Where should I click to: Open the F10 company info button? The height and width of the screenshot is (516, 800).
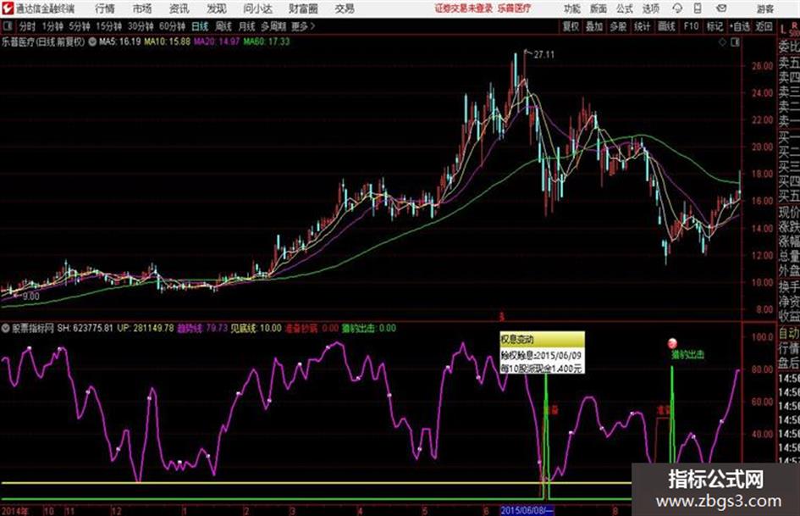[x=691, y=26]
